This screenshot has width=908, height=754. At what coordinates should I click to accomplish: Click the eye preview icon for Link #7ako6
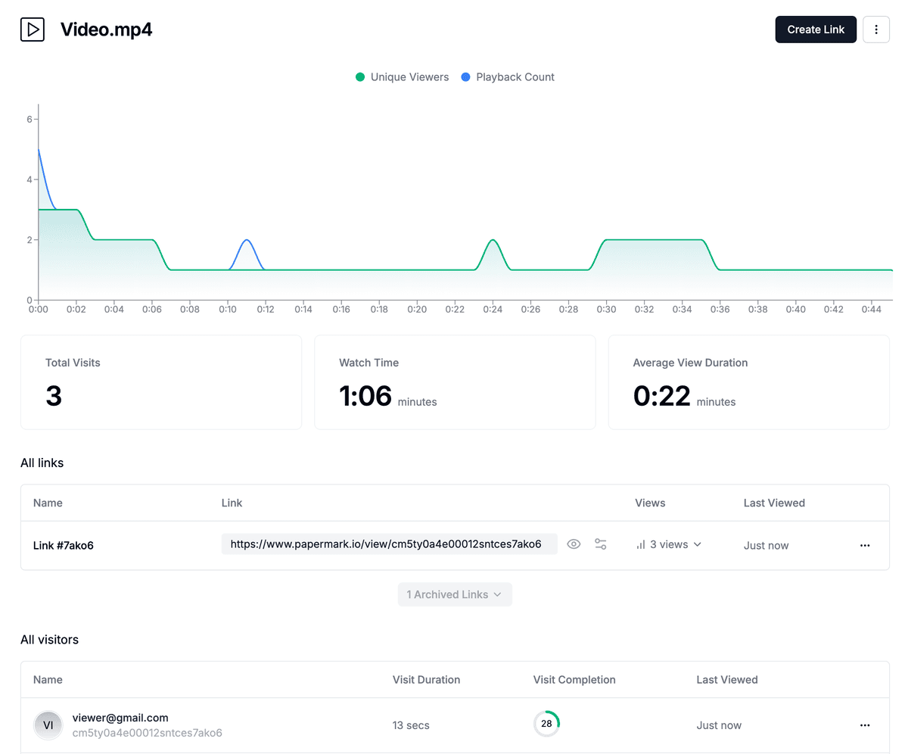point(574,544)
